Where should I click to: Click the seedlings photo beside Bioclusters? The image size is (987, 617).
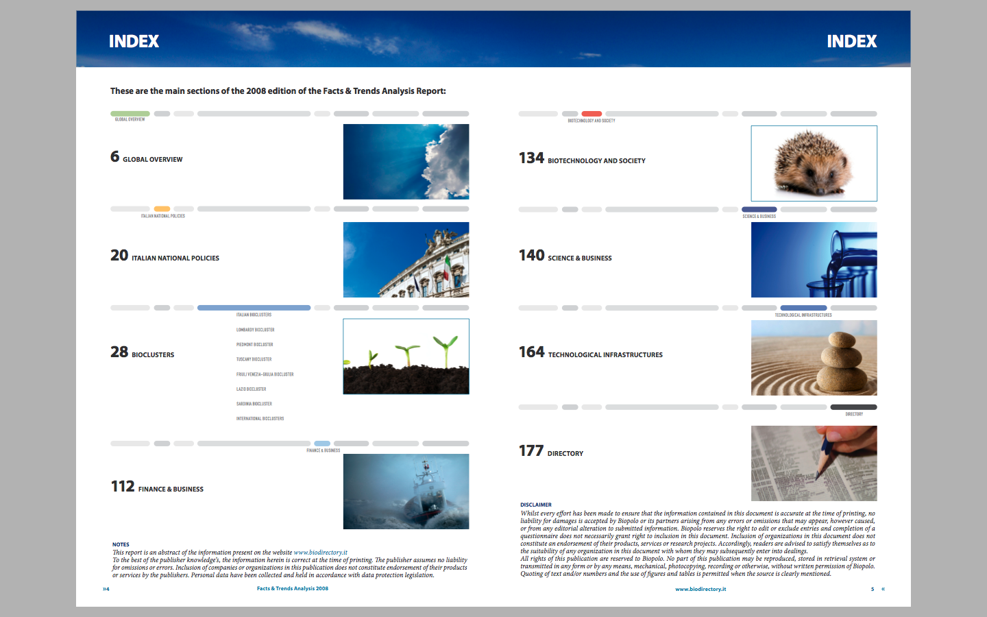[x=406, y=356]
